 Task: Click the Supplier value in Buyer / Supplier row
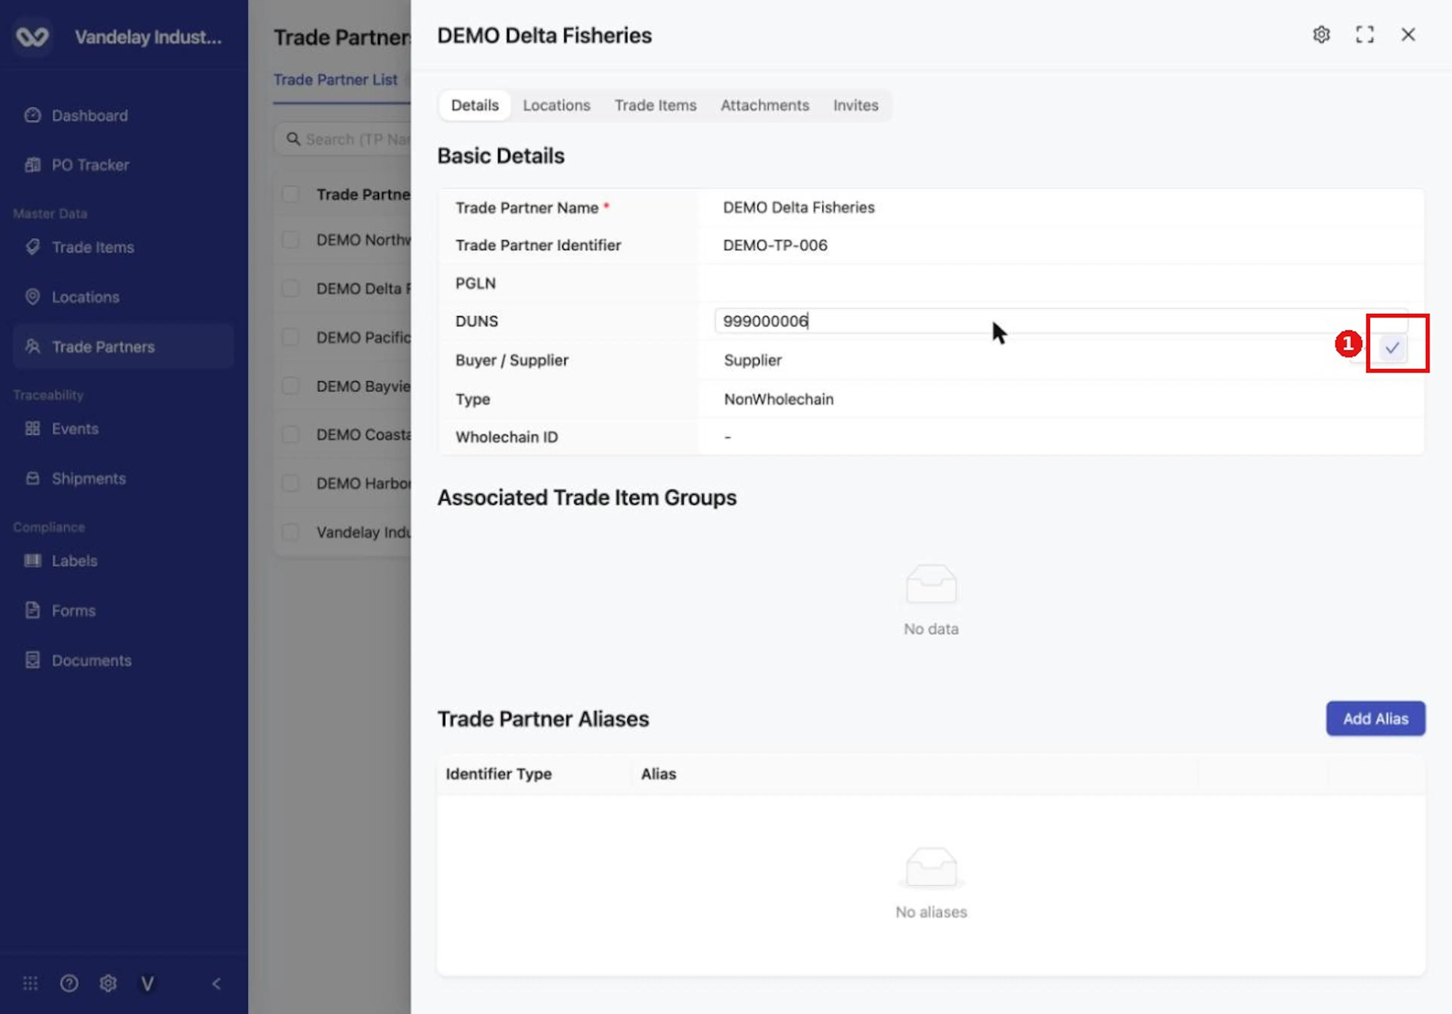click(752, 360)
